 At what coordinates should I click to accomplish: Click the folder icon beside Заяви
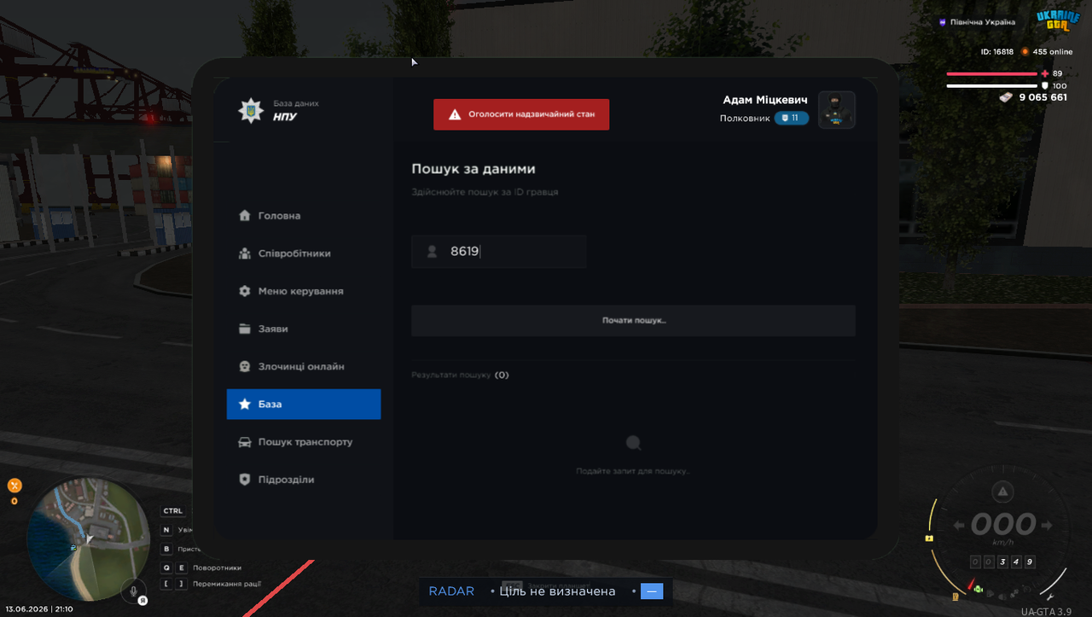[245, 329]
